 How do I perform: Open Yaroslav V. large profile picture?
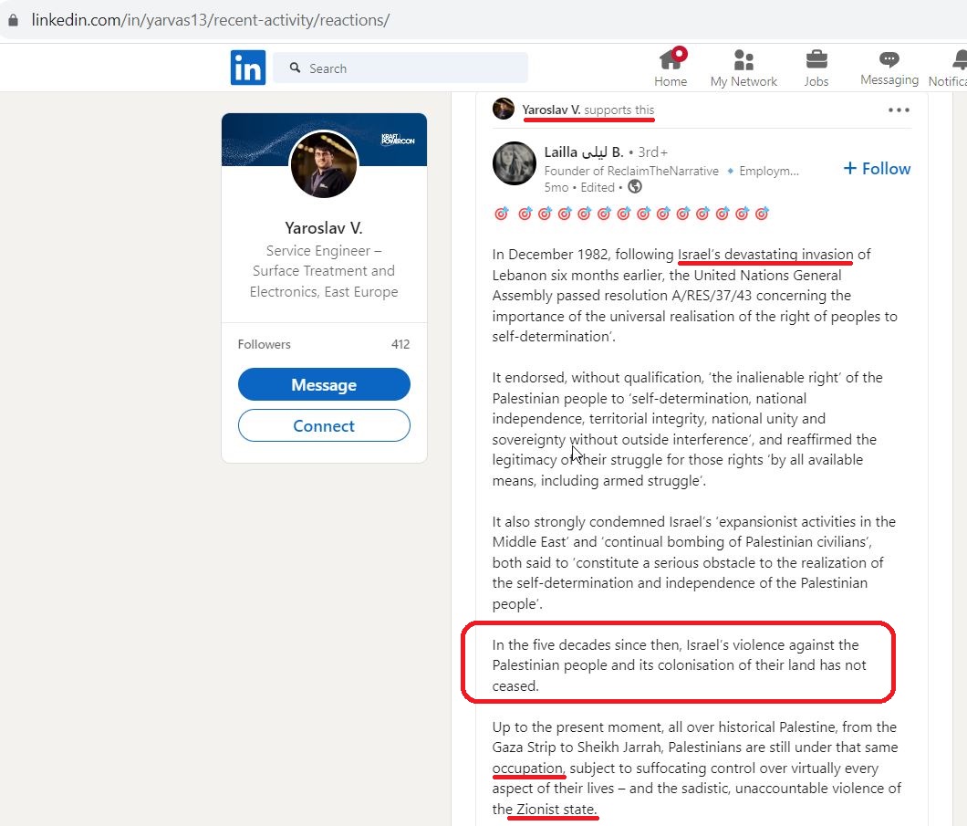[x=324, y=164]
